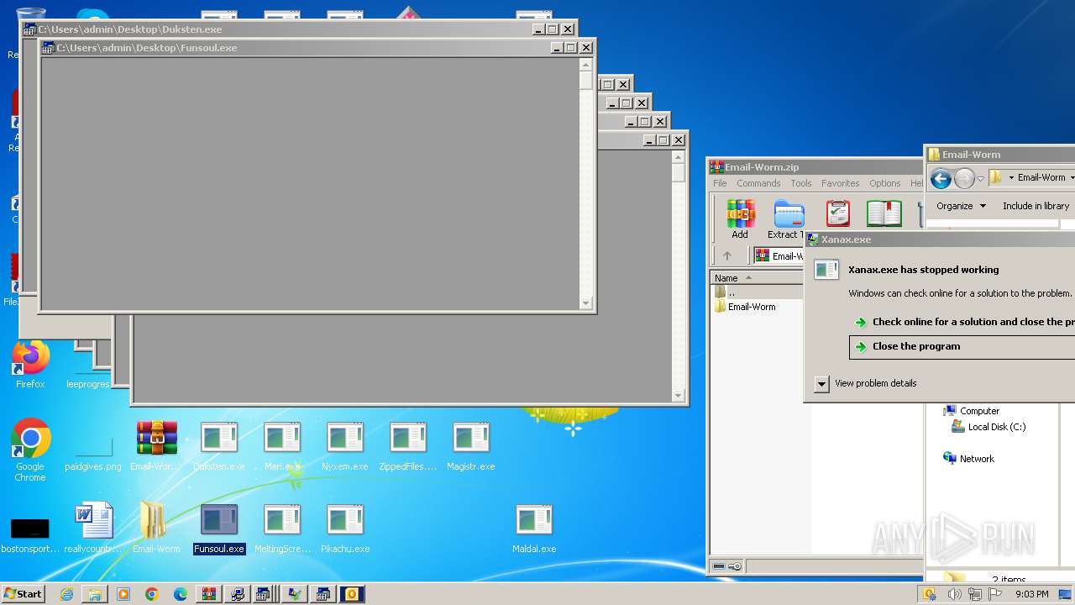Select the Duksten.exe desktop icon
This screenshot has width=1075, height=605.
(x=219, y=446)
